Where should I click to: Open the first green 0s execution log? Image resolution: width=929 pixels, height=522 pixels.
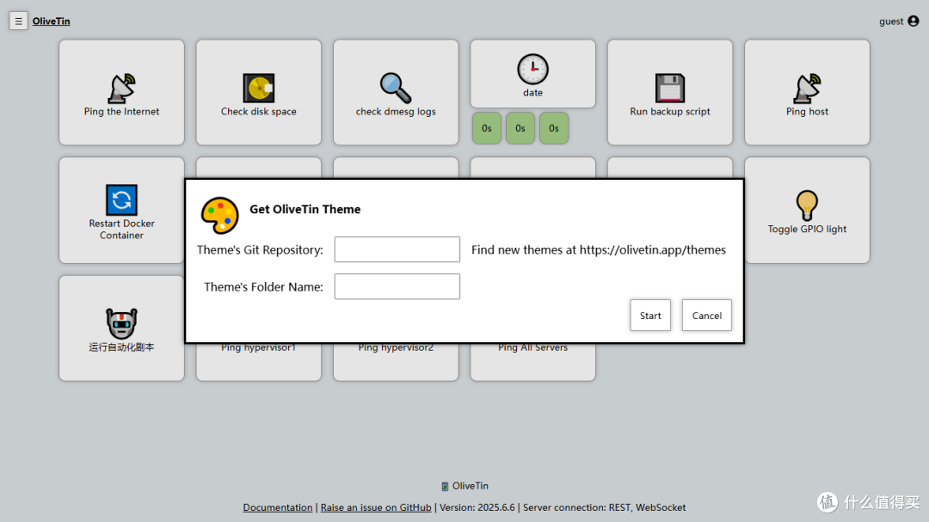pos(486,128)
